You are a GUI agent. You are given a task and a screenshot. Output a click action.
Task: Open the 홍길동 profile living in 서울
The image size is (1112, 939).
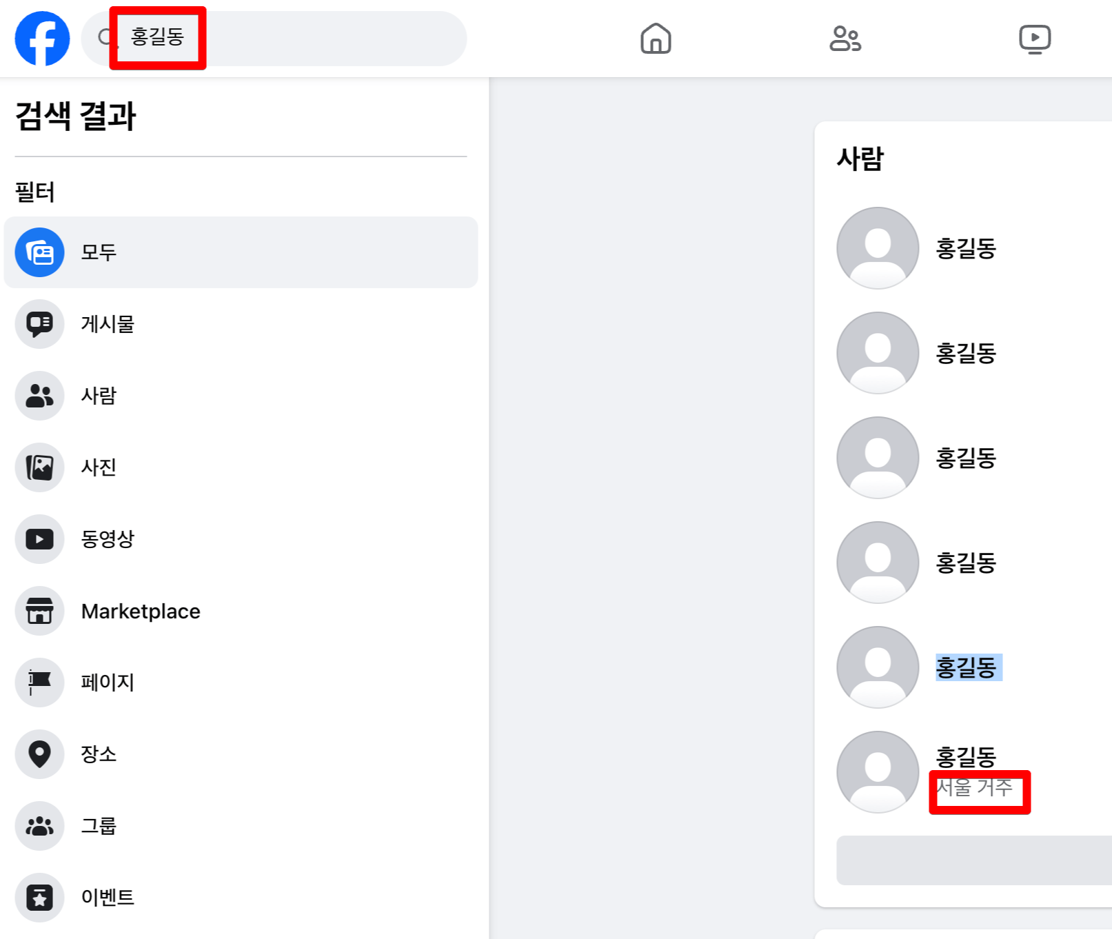966,756
